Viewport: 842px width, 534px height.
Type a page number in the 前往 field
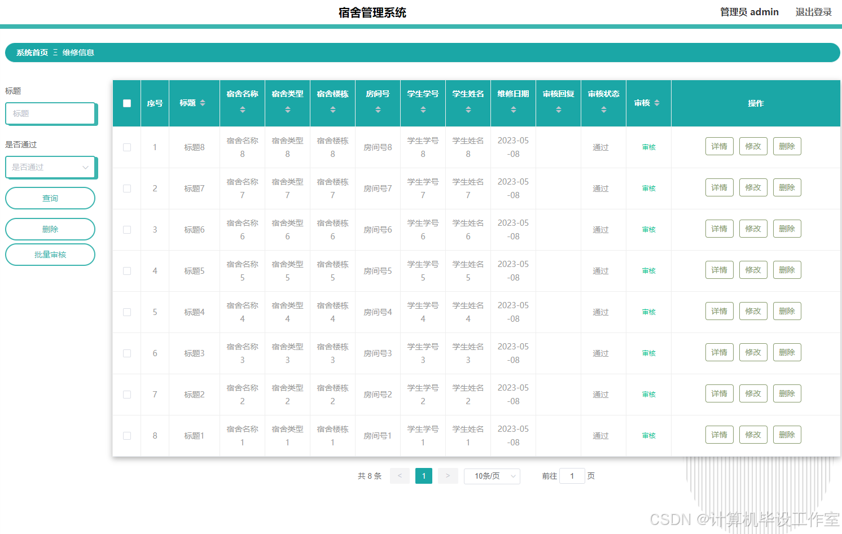(572, 476)
